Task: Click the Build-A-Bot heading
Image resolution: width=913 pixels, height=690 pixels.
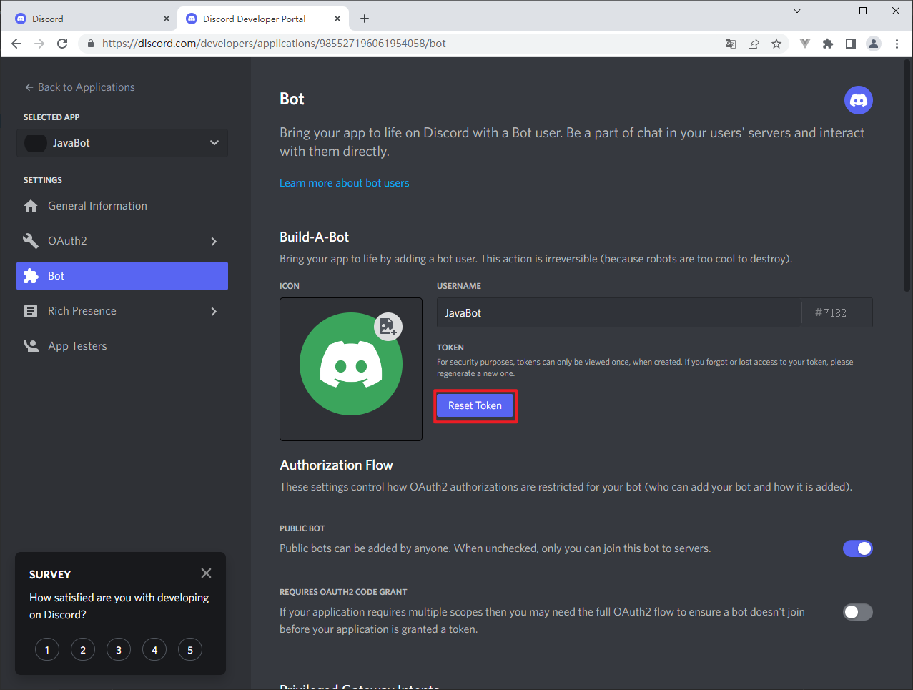Action: pyautogui.click(x=315, y=237)
